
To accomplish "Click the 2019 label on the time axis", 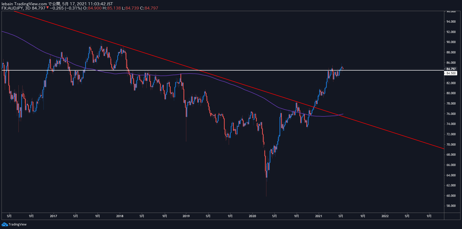I will (186, 216).
